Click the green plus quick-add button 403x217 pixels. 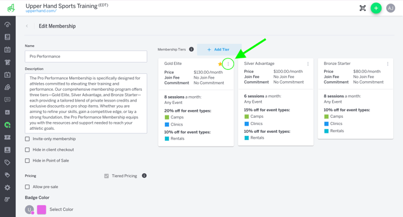376,8
